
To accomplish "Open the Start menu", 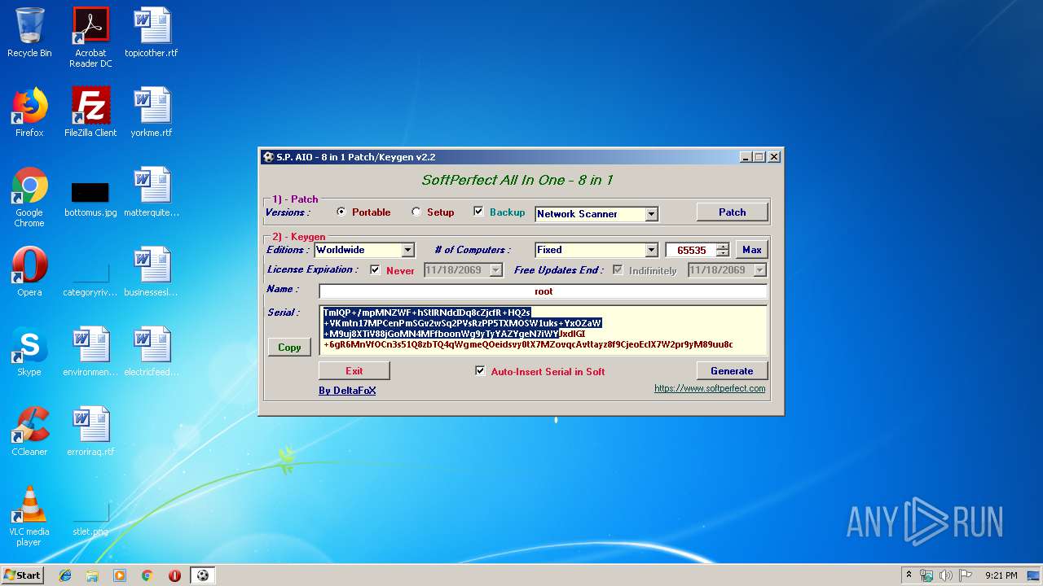I will [x=22, y=575].
